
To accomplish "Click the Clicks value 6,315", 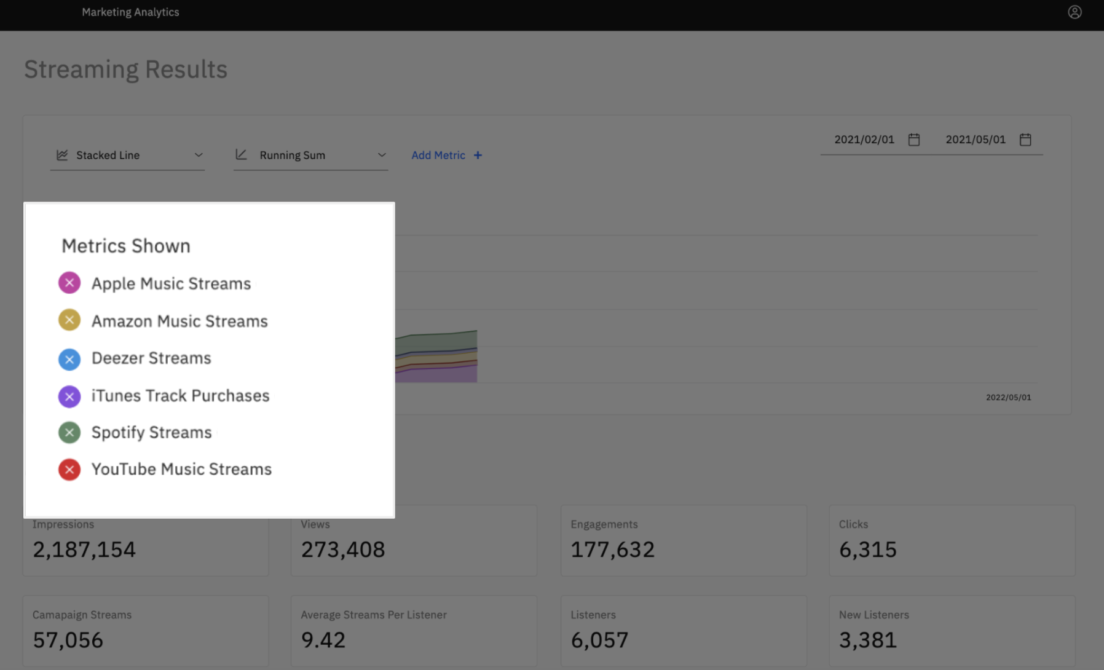I will [868, 550].
